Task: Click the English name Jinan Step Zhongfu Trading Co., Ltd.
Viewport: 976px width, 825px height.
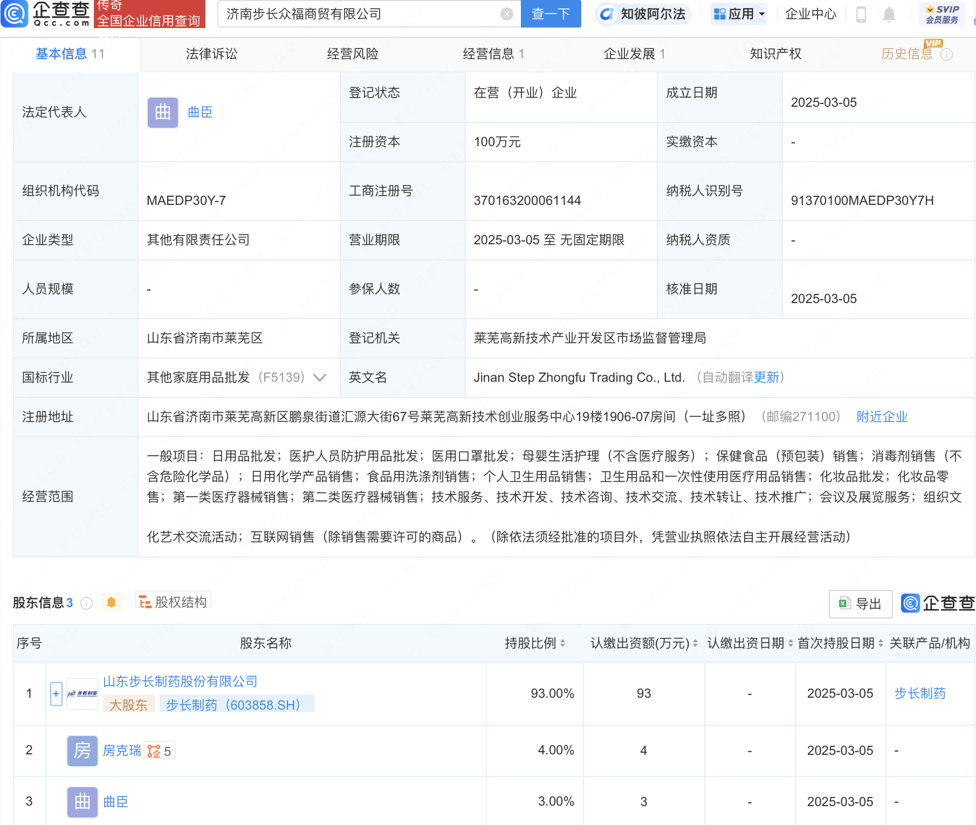Action: tap(579, 377)
